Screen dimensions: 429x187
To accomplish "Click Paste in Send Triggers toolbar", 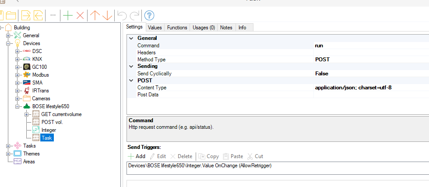I will (x=232, y=156).
